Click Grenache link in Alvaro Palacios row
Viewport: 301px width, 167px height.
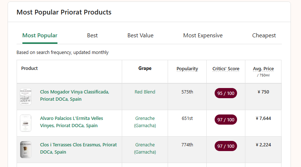[145, 122]
